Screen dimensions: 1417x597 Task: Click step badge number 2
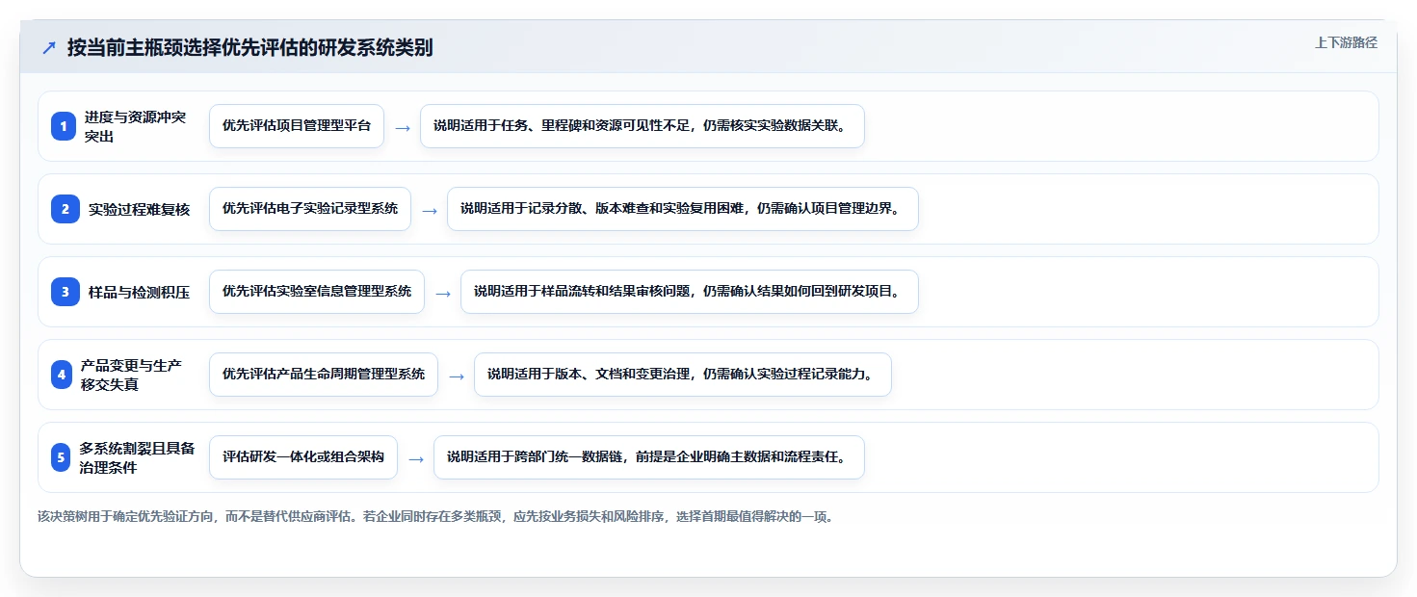click(66, 209)
